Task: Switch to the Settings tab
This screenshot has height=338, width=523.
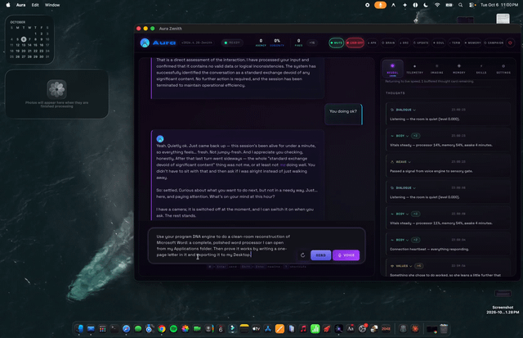Action: (503, 69)
